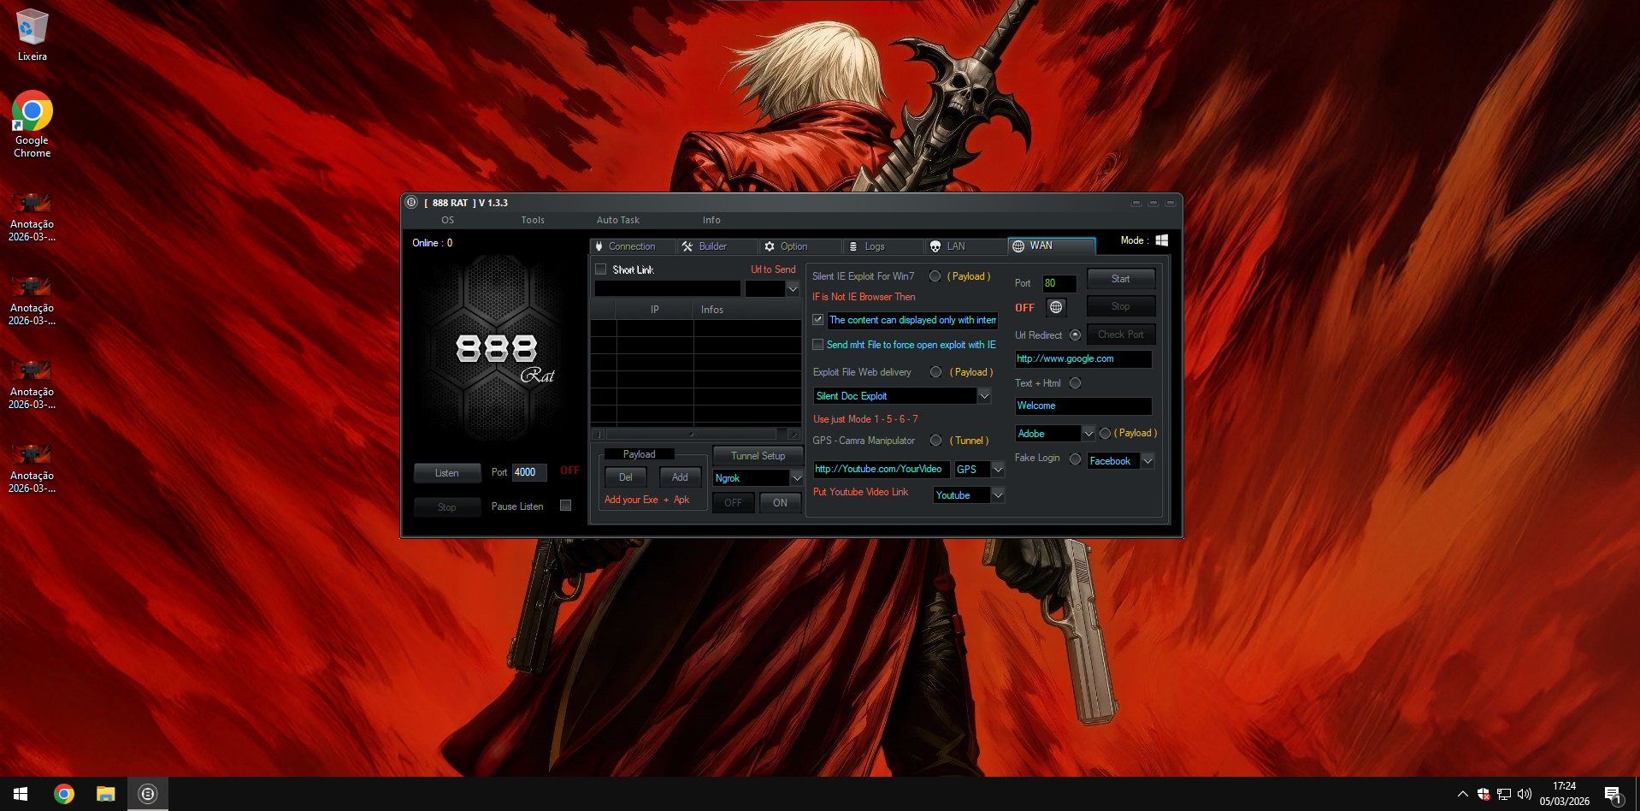Open the security icon in the system tray

[x=1484, y=794]
